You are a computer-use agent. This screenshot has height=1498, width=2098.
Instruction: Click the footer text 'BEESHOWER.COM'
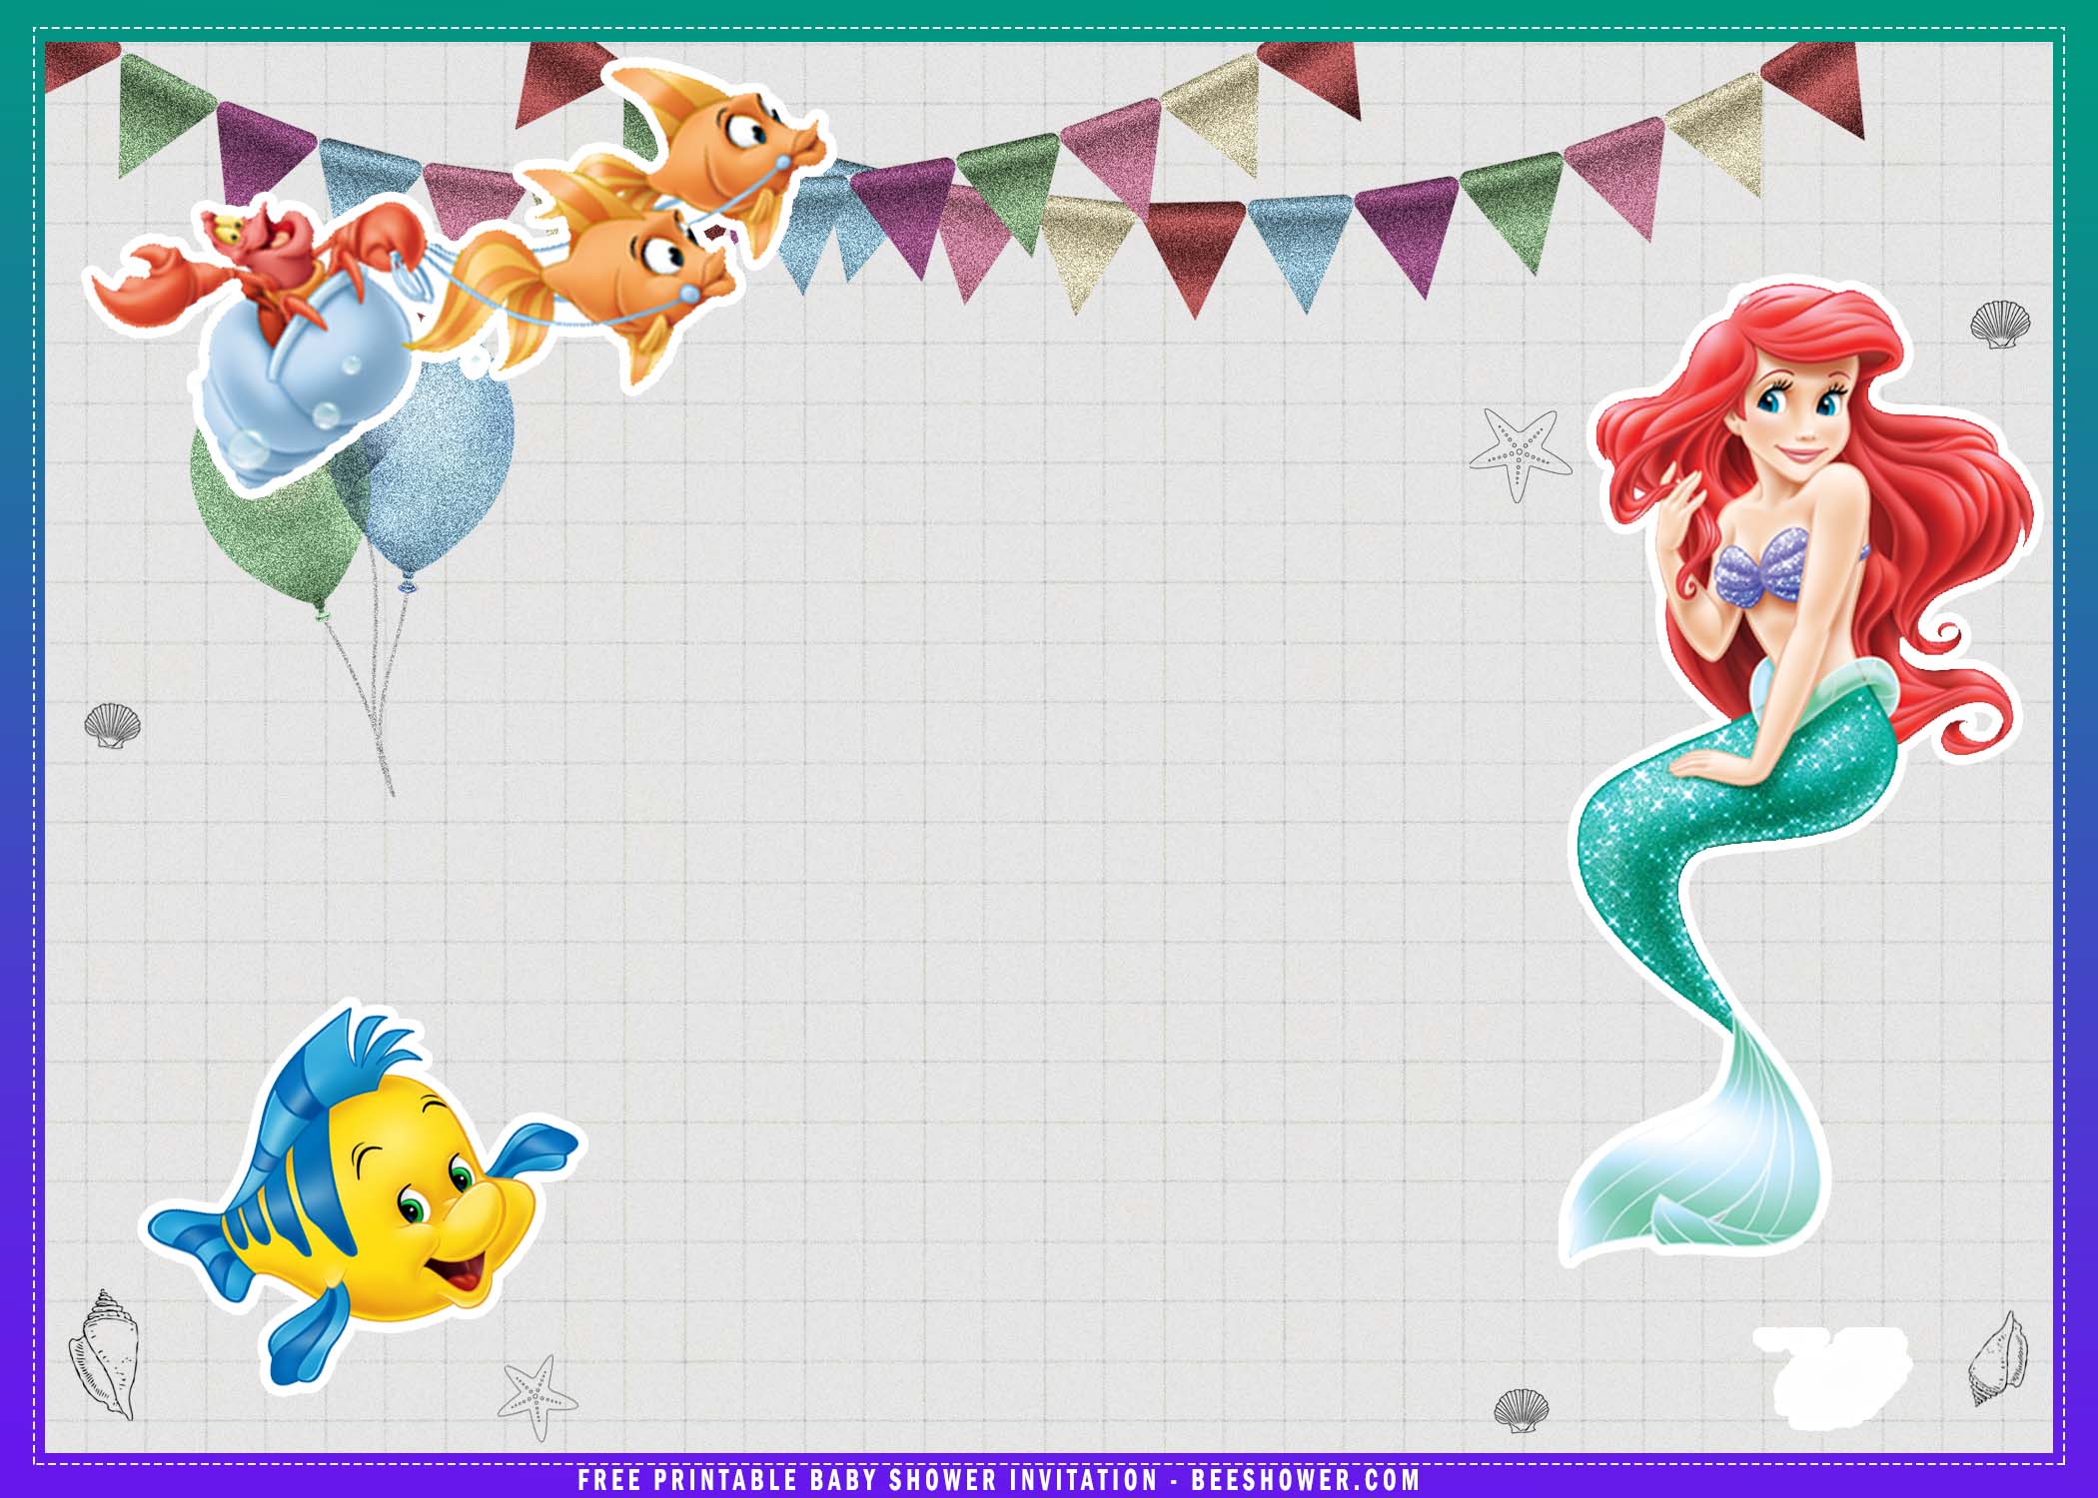(x=1306, y=1479)
